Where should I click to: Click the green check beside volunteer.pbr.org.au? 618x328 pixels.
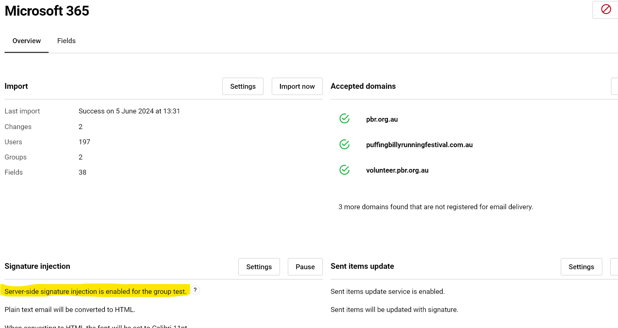click(345, 170)
